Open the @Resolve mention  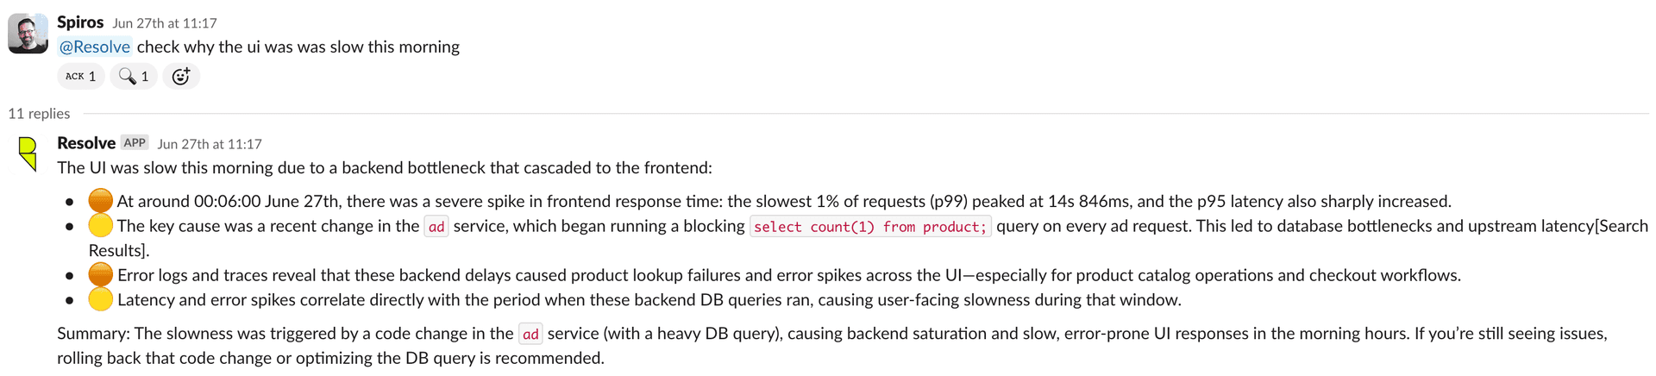pyautogui.click(x=95, y=47)
